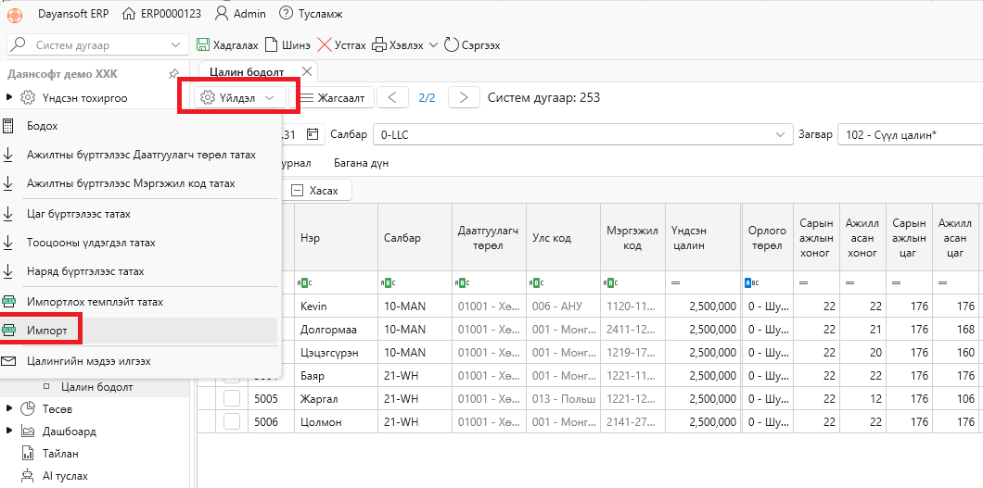Viewport: 983px width, 488px height.
Task: Open the Систем дугаар search dropdown arrow
Action: tap(175, 45)
